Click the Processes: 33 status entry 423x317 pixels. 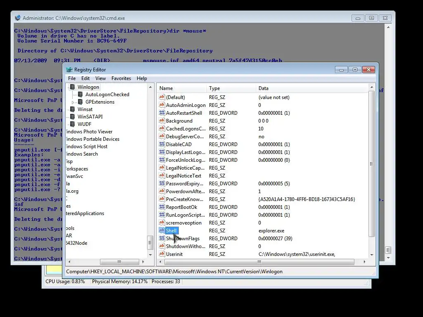pyautogui.click(x=166, y=282)
